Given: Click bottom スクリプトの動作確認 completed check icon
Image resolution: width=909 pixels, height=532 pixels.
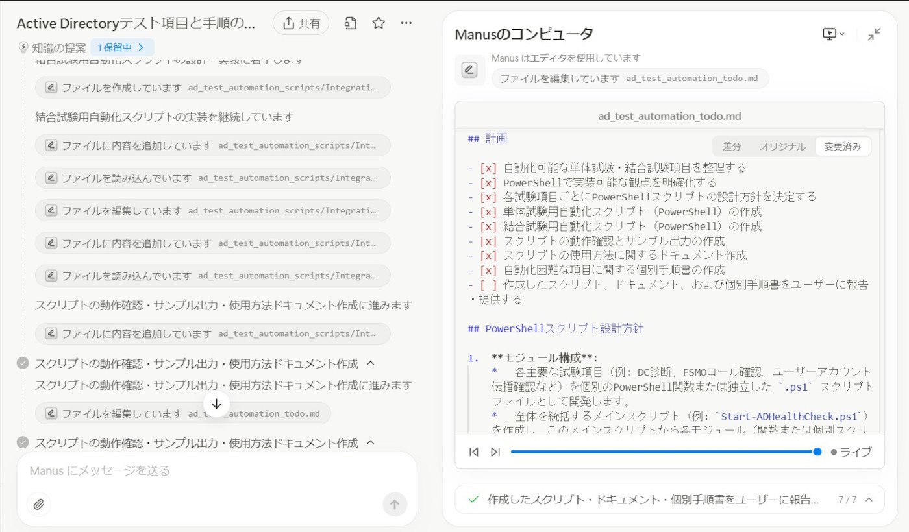Looking at the screenshot, I should [23, 442].
